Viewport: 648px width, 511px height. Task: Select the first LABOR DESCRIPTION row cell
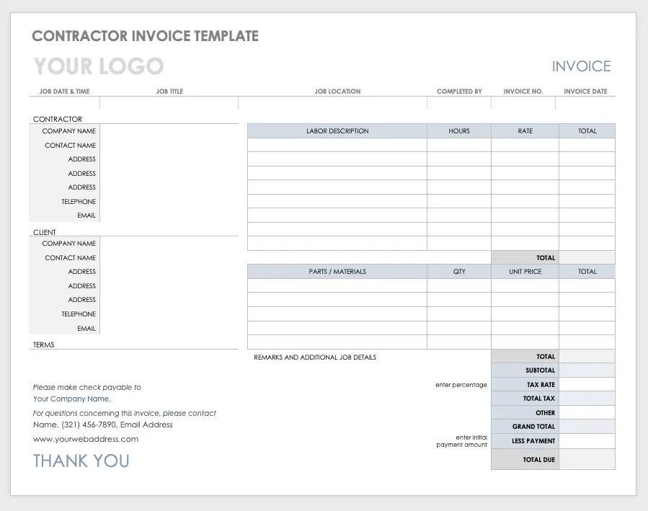pos(337,145)
